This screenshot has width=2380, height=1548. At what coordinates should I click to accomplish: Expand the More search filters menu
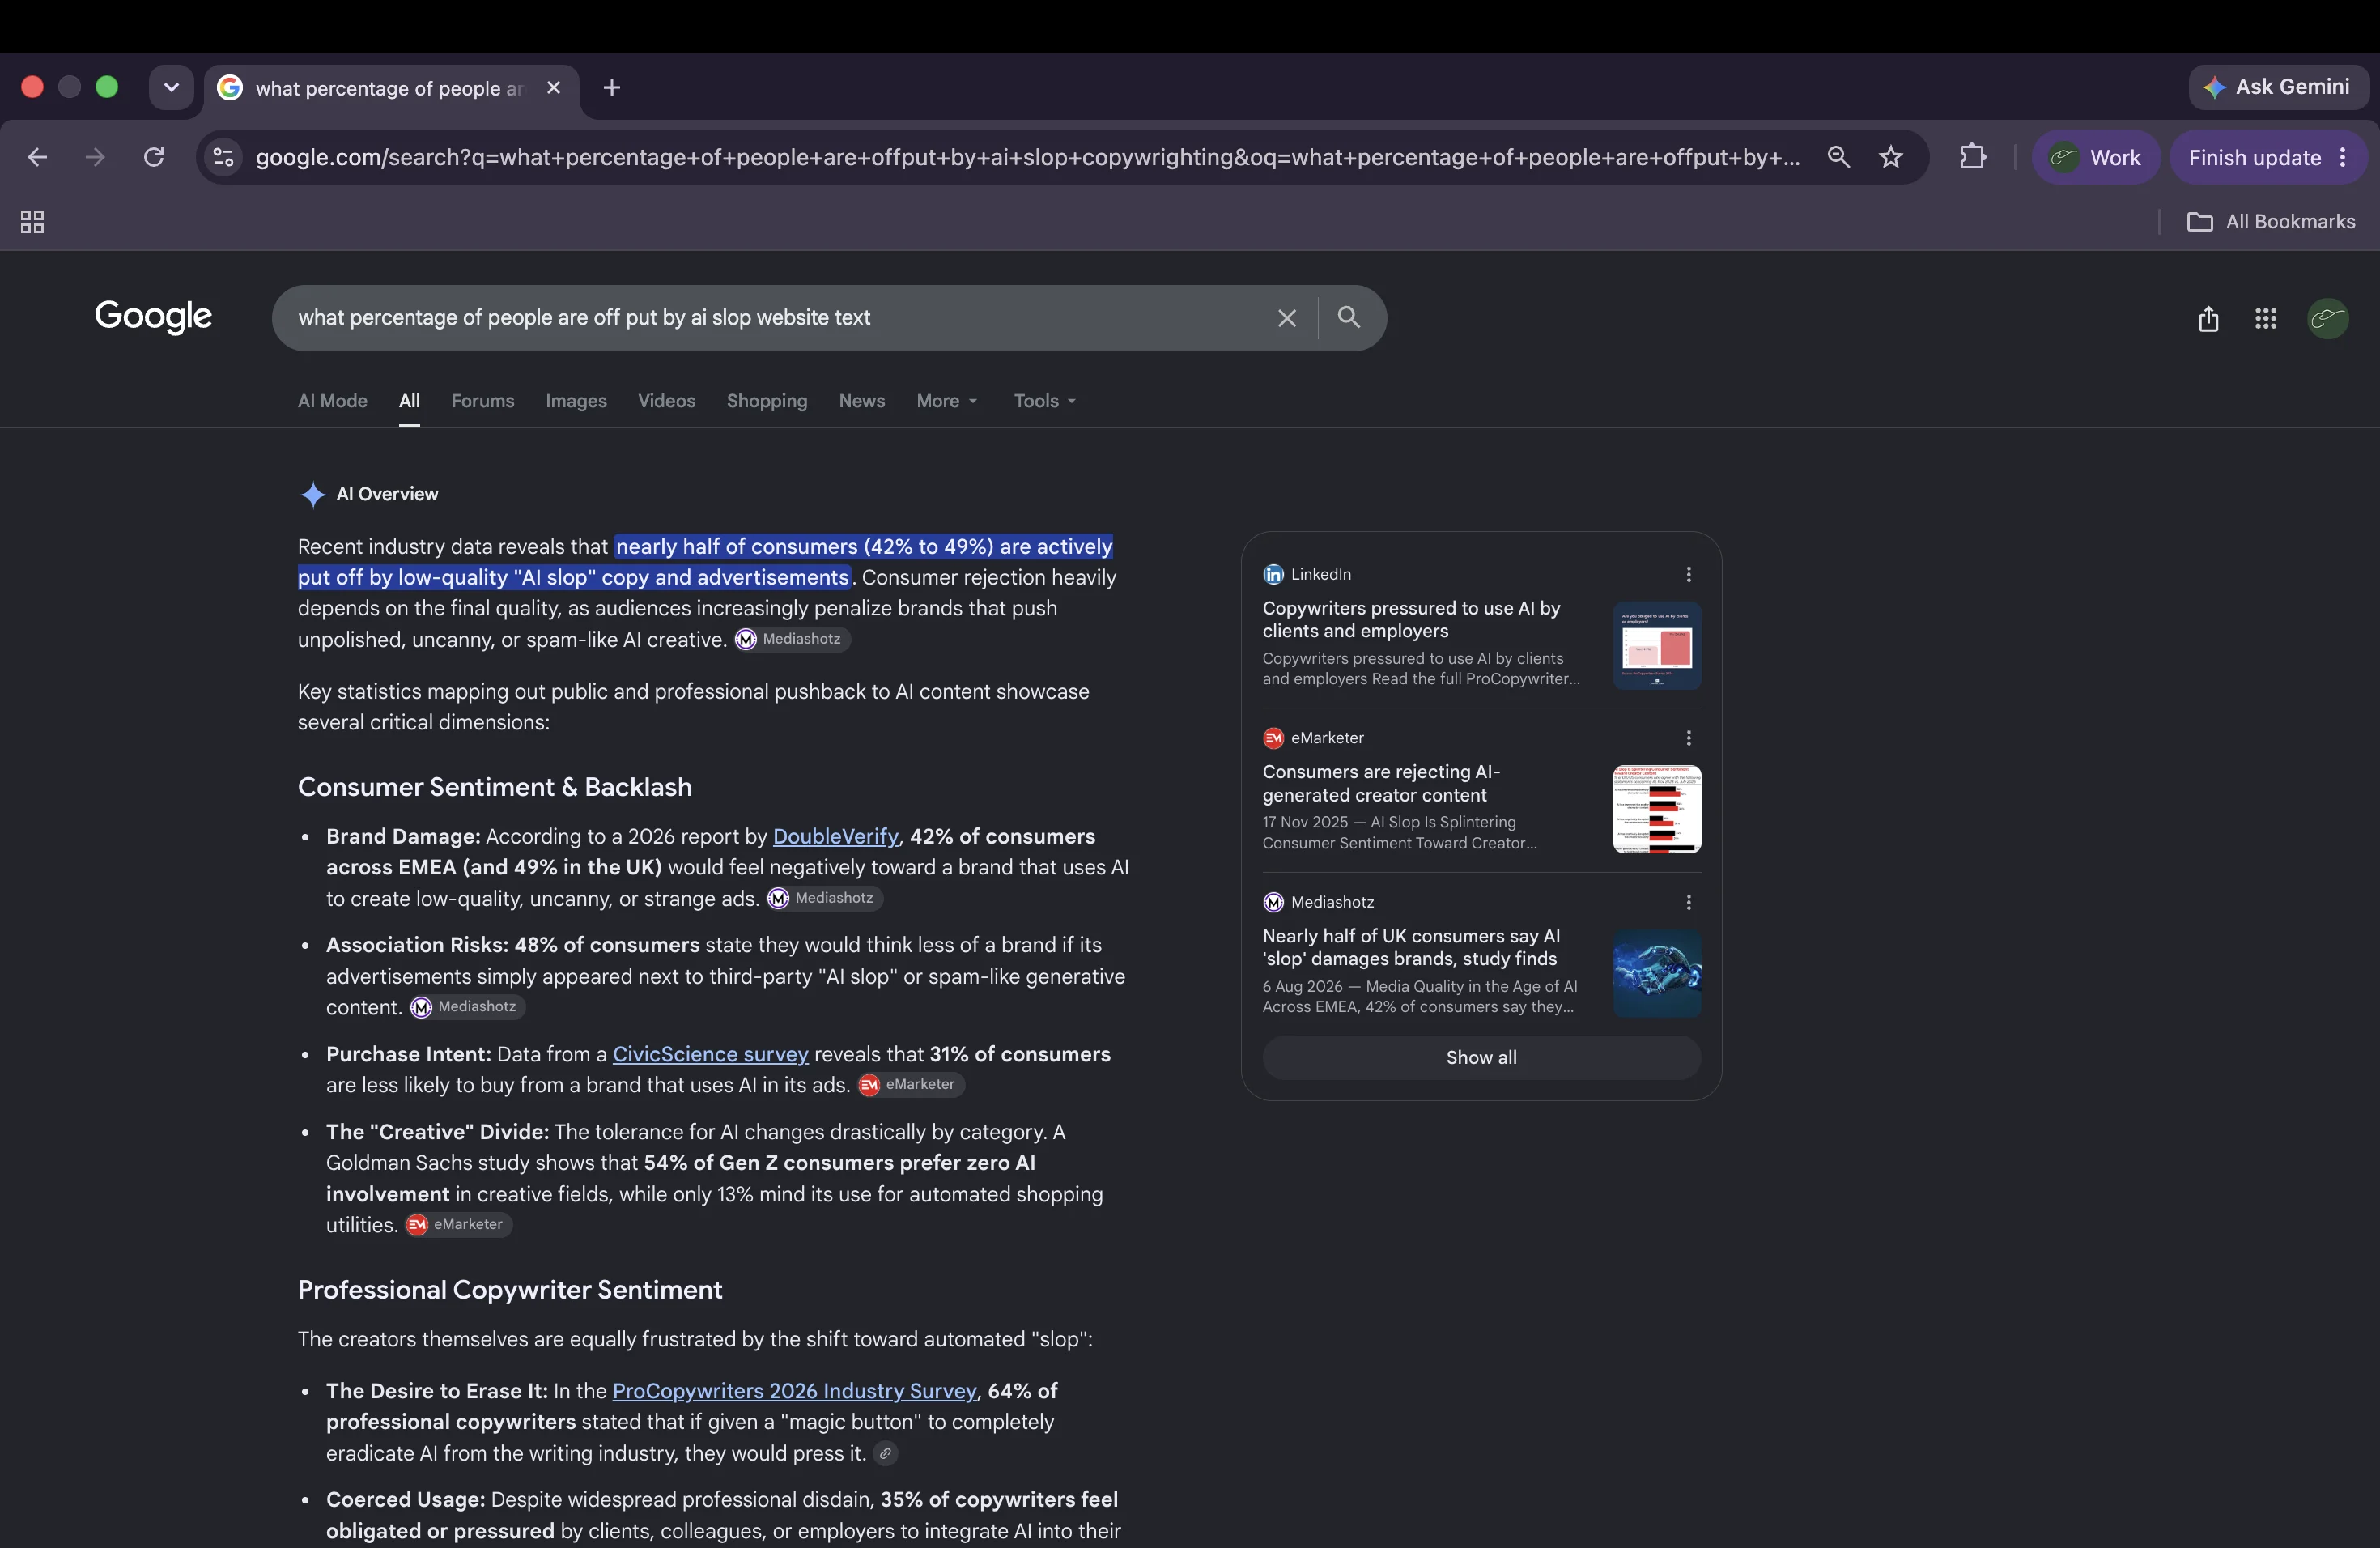pyautogui.click(x=946, y=401)
